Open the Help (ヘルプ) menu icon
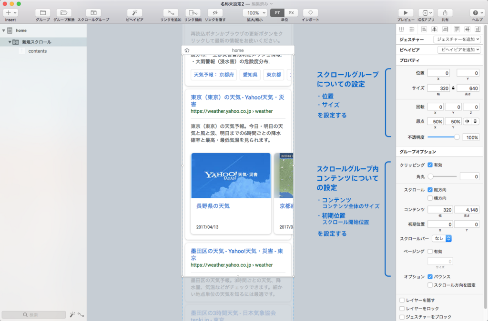 478,13
